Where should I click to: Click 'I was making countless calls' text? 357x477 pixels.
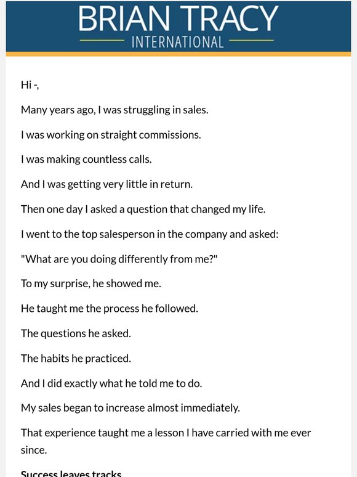coord(86,160)
